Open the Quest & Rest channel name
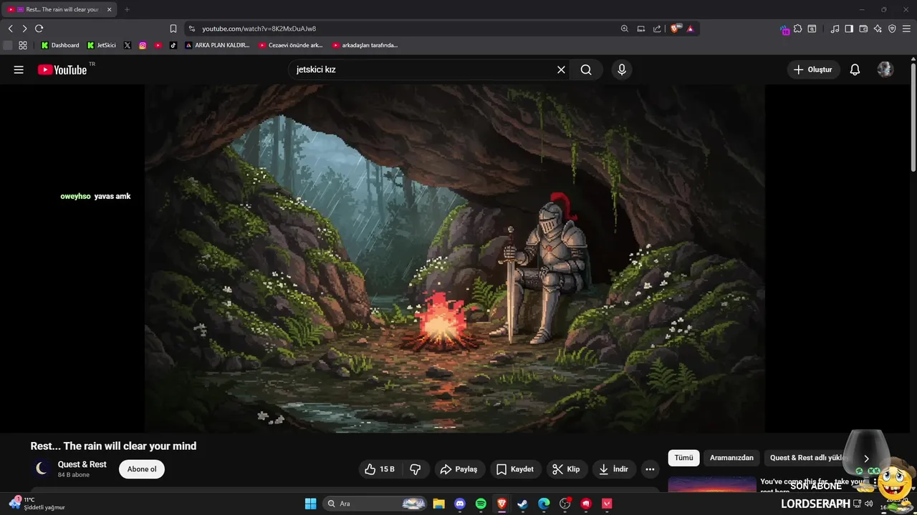This screenshot has width=917, height=515. 82,464
